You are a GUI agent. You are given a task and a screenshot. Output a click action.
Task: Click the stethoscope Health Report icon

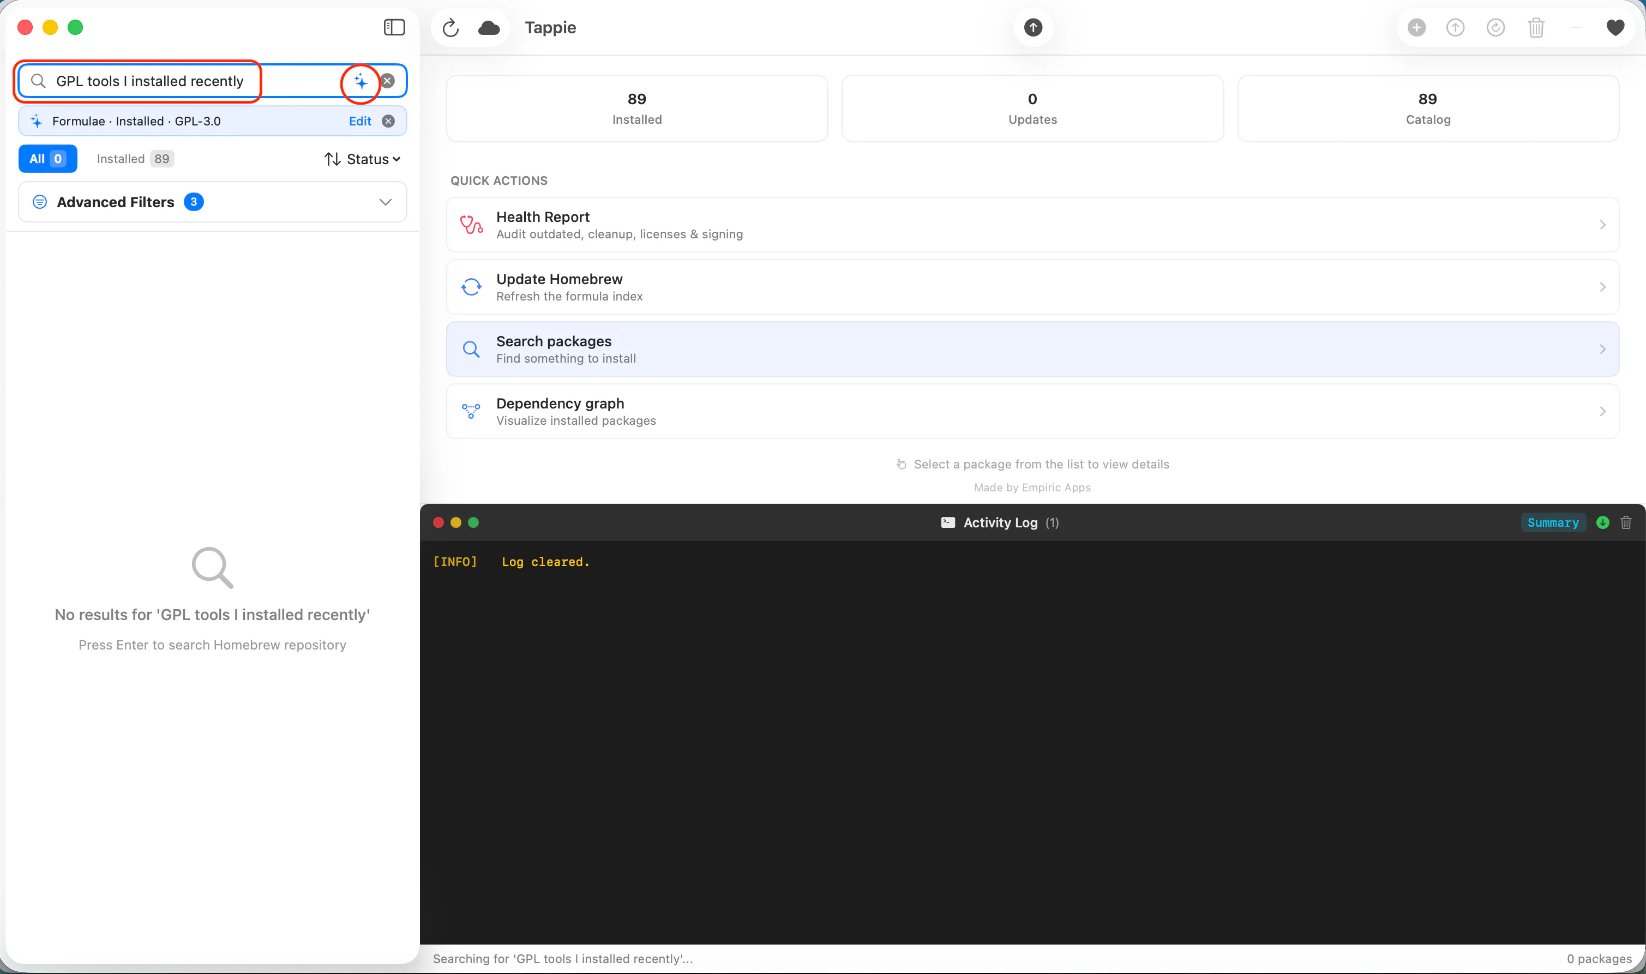click(x=471, y=225)
